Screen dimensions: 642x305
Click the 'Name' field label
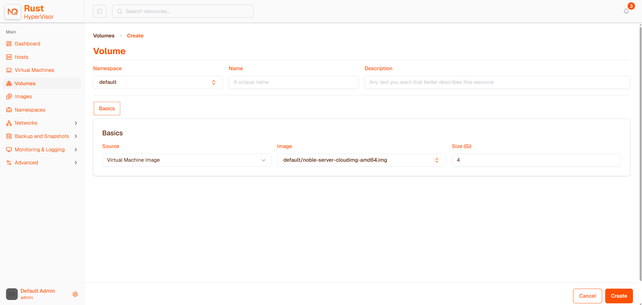click(236, 68)
